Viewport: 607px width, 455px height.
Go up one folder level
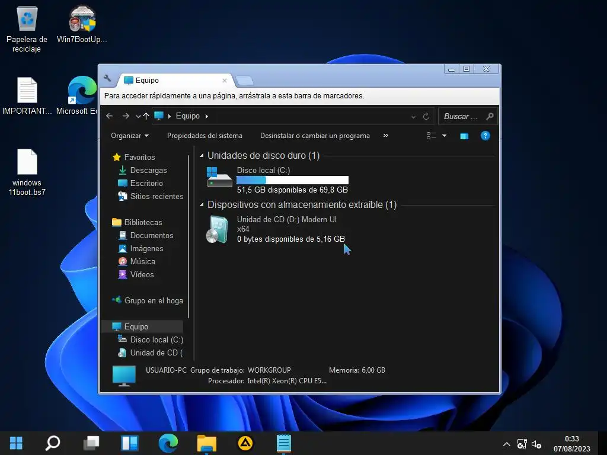click(x=146, y=116)
